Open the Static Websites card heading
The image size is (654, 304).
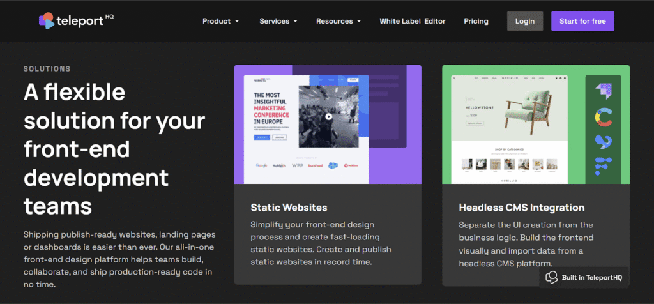point(289,208)
